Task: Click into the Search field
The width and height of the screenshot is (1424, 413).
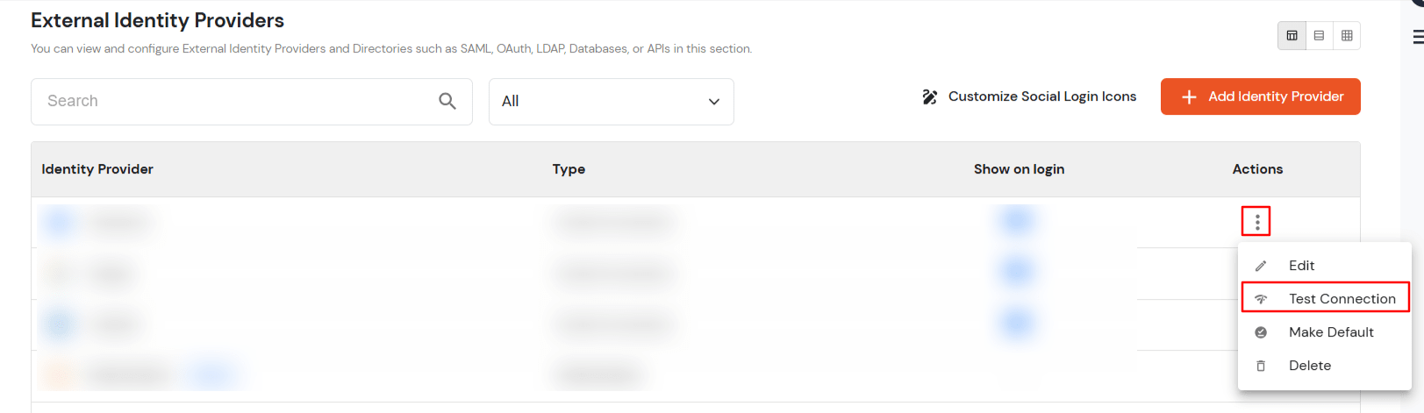Action: (237, 102)
